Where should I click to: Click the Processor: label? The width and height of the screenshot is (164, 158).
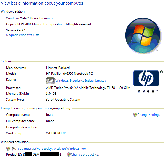pyautogui.click(x=13, y=88)
